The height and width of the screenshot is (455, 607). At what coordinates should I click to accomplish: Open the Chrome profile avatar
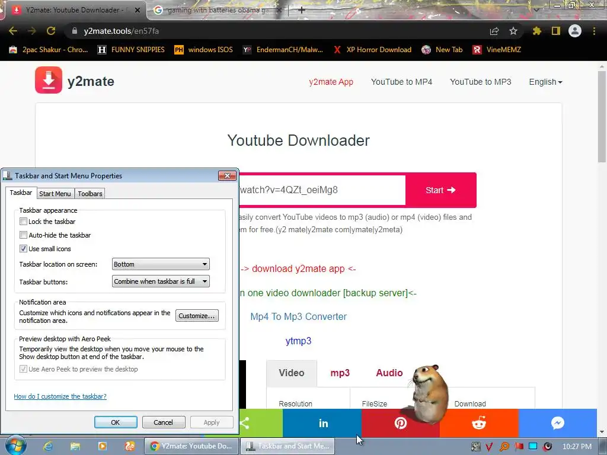(575, 31)
